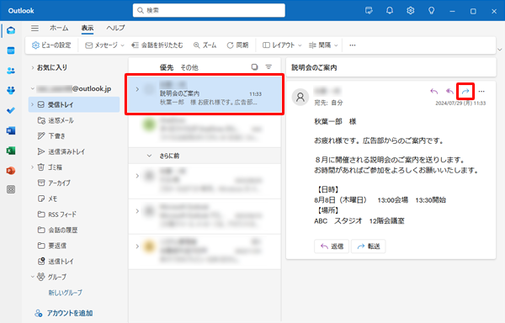Click 会話を折りたたむ collapse conversations
The image size is (505, 323).
click(x=157, y=45)
